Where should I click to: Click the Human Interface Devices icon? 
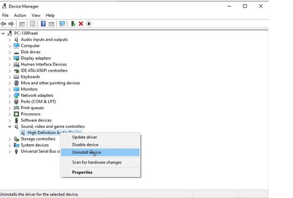point(17,65)
